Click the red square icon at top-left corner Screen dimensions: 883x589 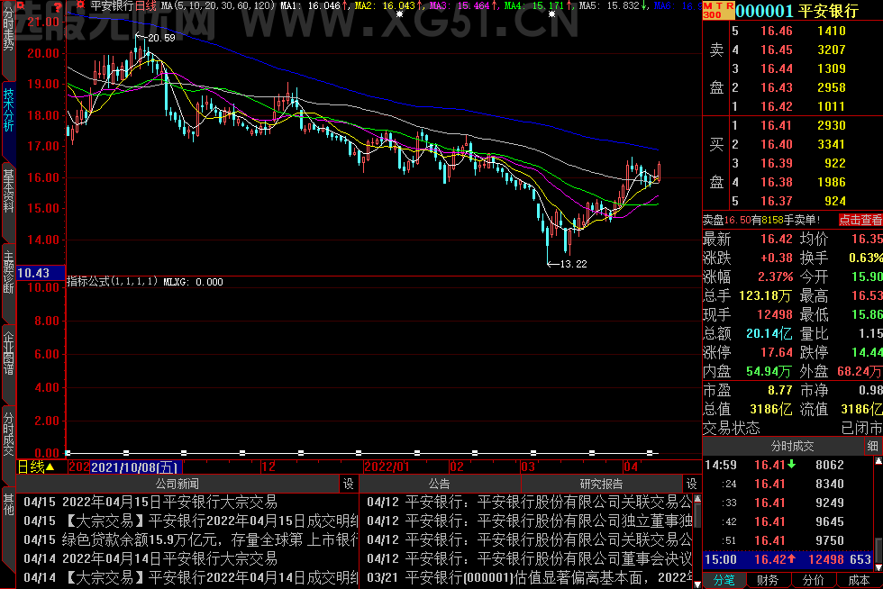click(20, 5)
